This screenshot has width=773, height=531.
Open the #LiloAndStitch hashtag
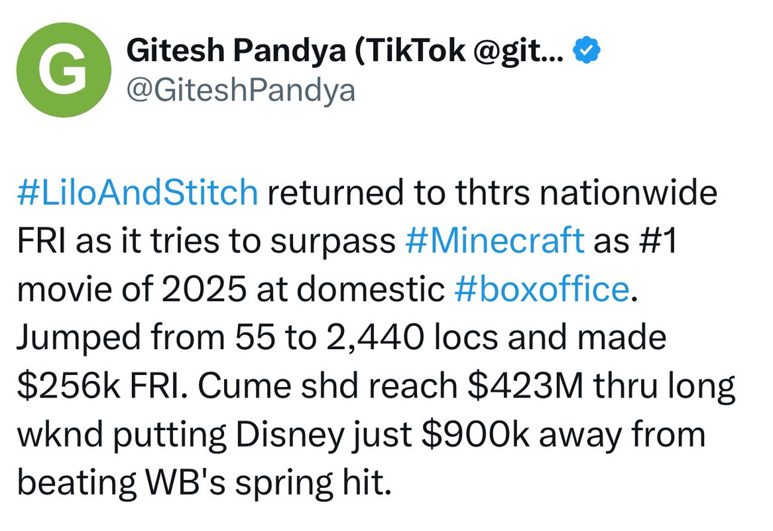tap(137, 192)
